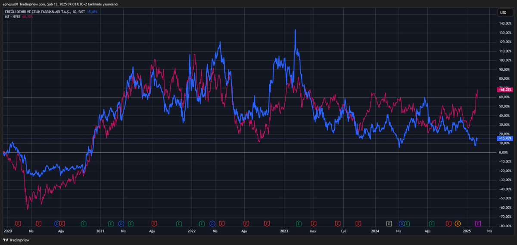
Task: Click the 15,45% value in legend
Action: point(92,12)
